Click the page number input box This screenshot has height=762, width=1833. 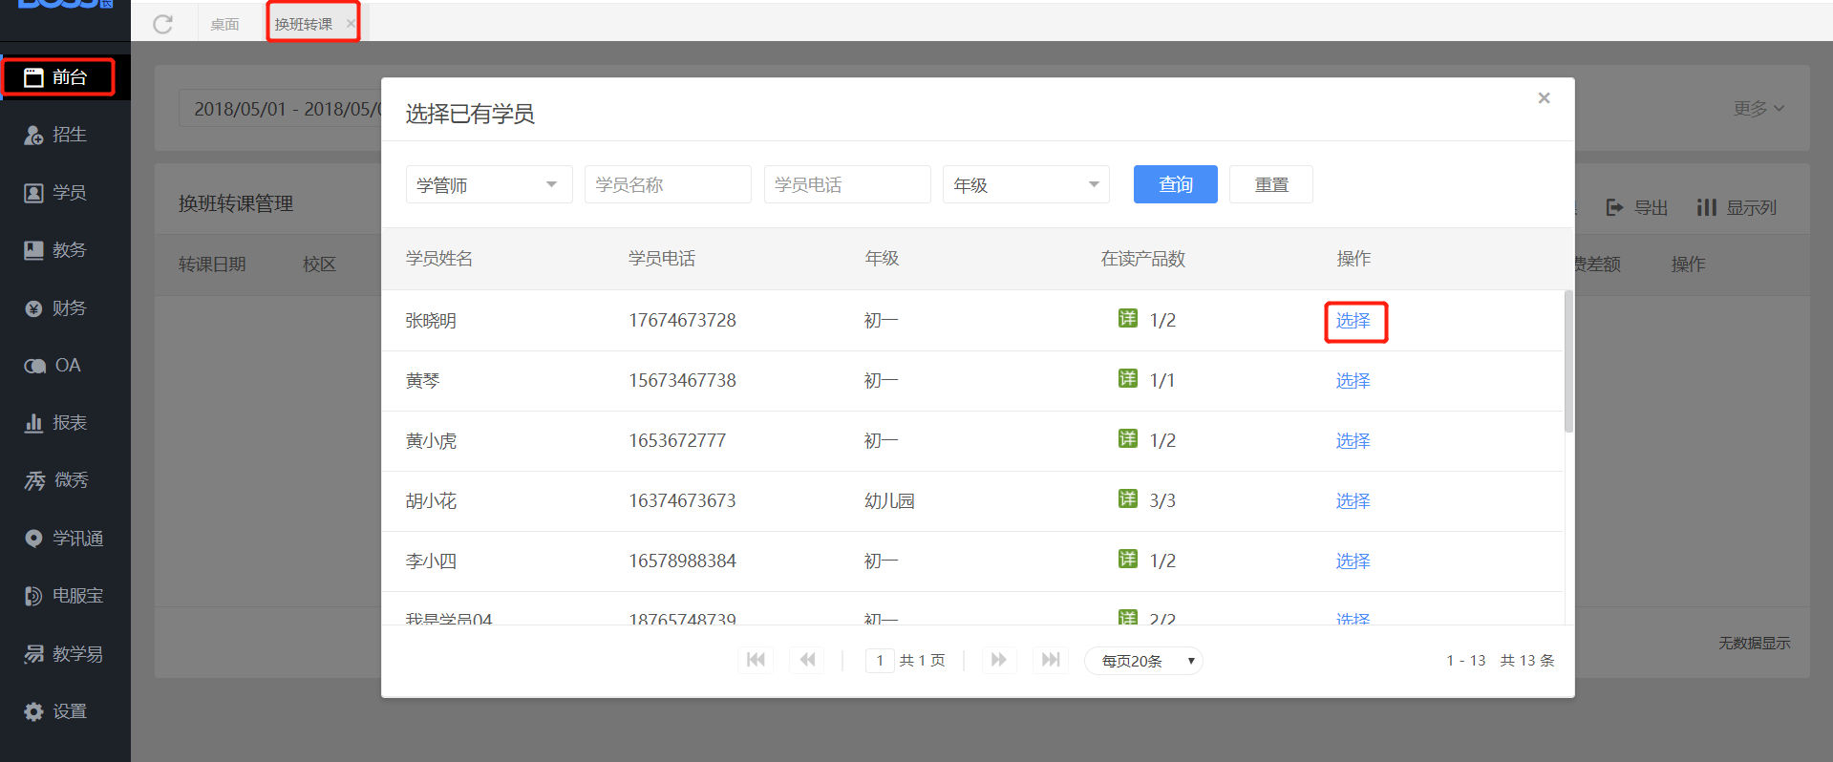(x=880, y=660)
